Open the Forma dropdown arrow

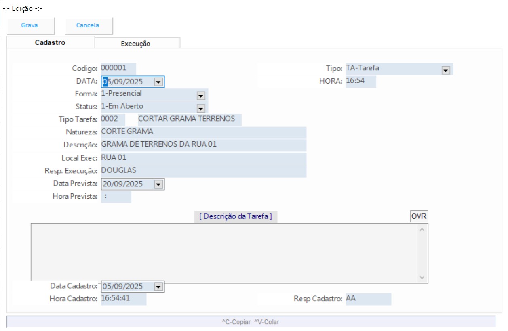tap(200, 96)
